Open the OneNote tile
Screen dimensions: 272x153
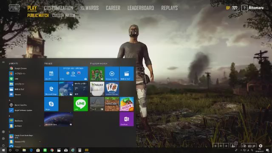pyautogui.click(x=127, y=119)
